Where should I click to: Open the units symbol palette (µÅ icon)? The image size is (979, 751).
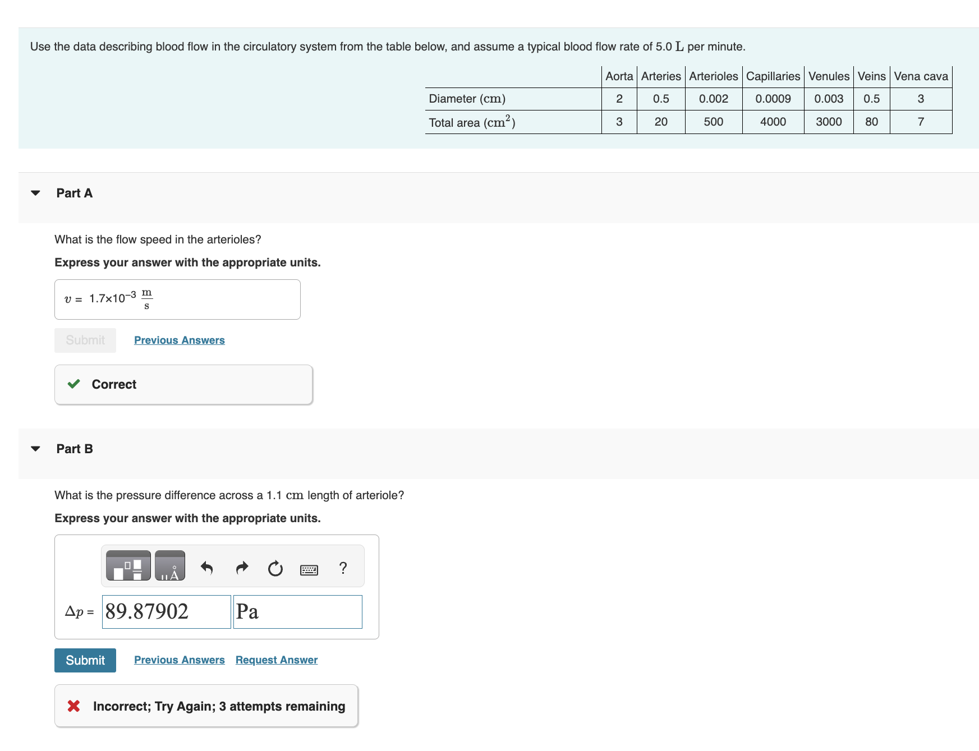coord(169,566)
